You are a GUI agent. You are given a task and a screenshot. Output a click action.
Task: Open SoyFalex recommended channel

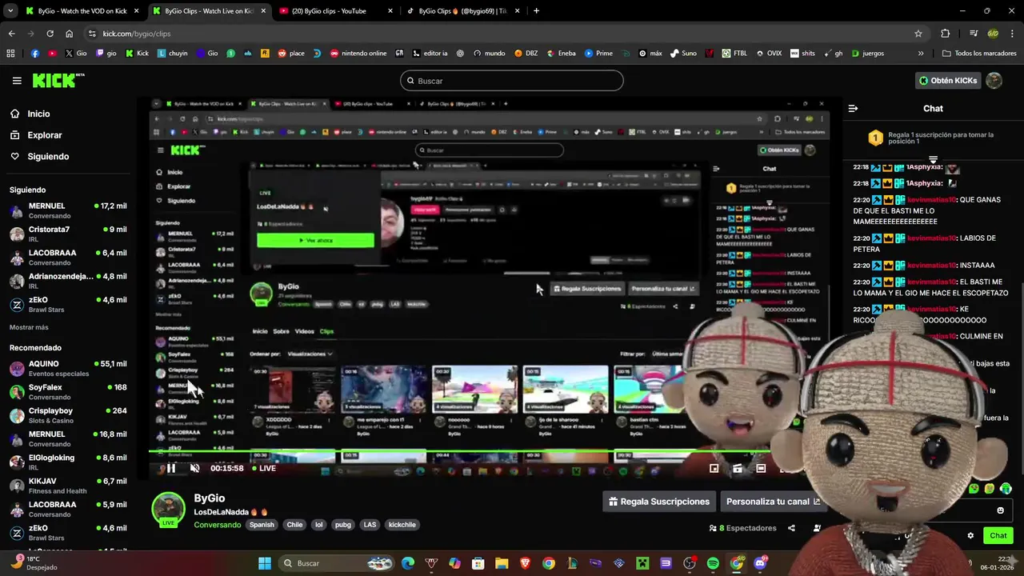68,392
